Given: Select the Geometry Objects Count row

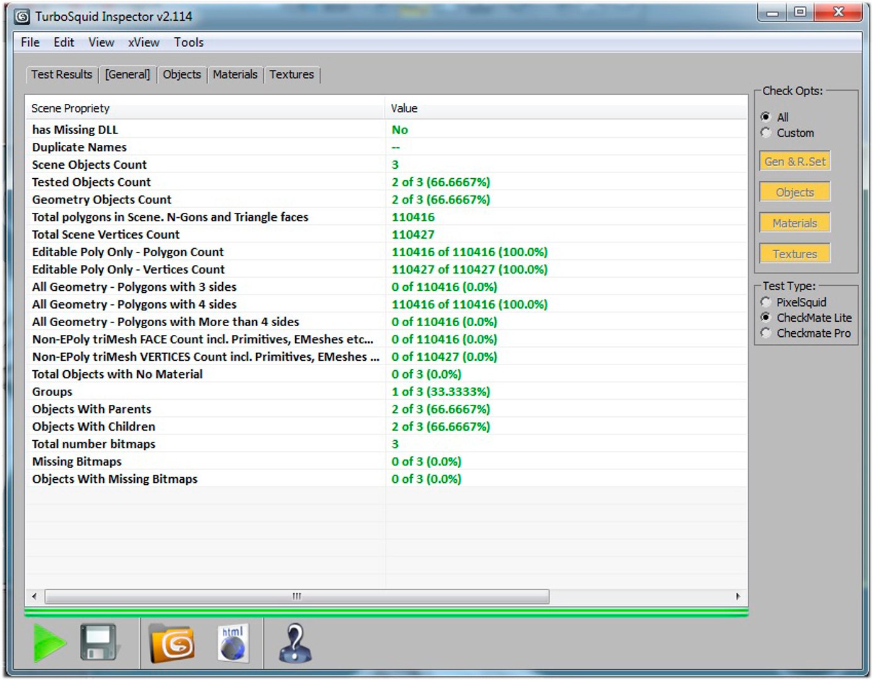Looking at the screenshot, I should point(386,200).
